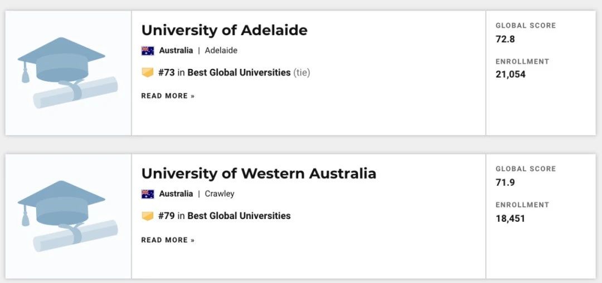Click the Australia country text in Western Australia card
Image resolution: width=602 pixels, height=283 pixels.
pyautogui.click(x=176, y=194)
